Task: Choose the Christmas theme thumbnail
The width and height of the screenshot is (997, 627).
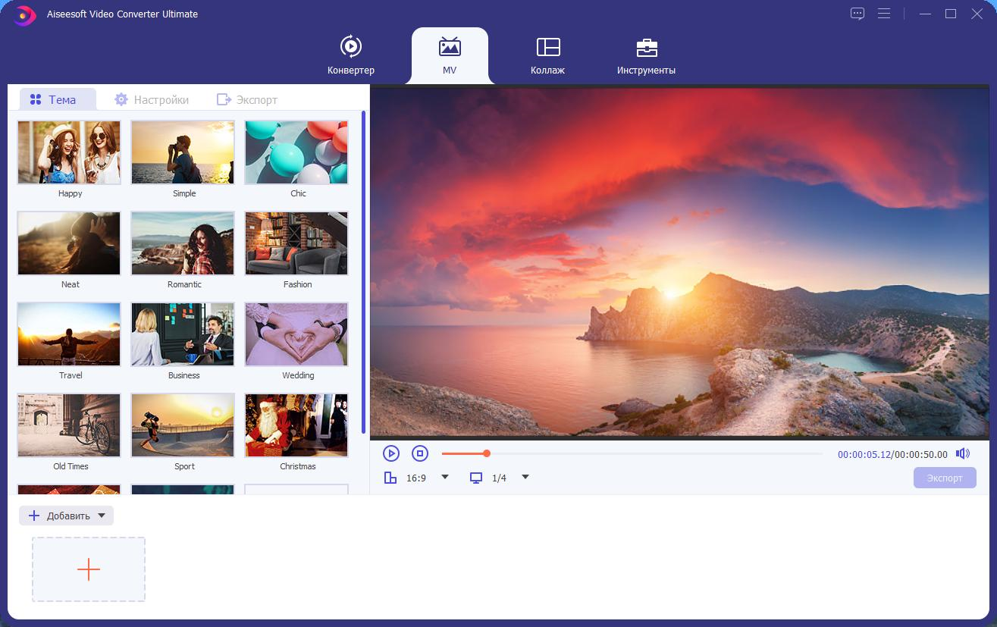Action: pyautogui.click(x=296, y=425)
